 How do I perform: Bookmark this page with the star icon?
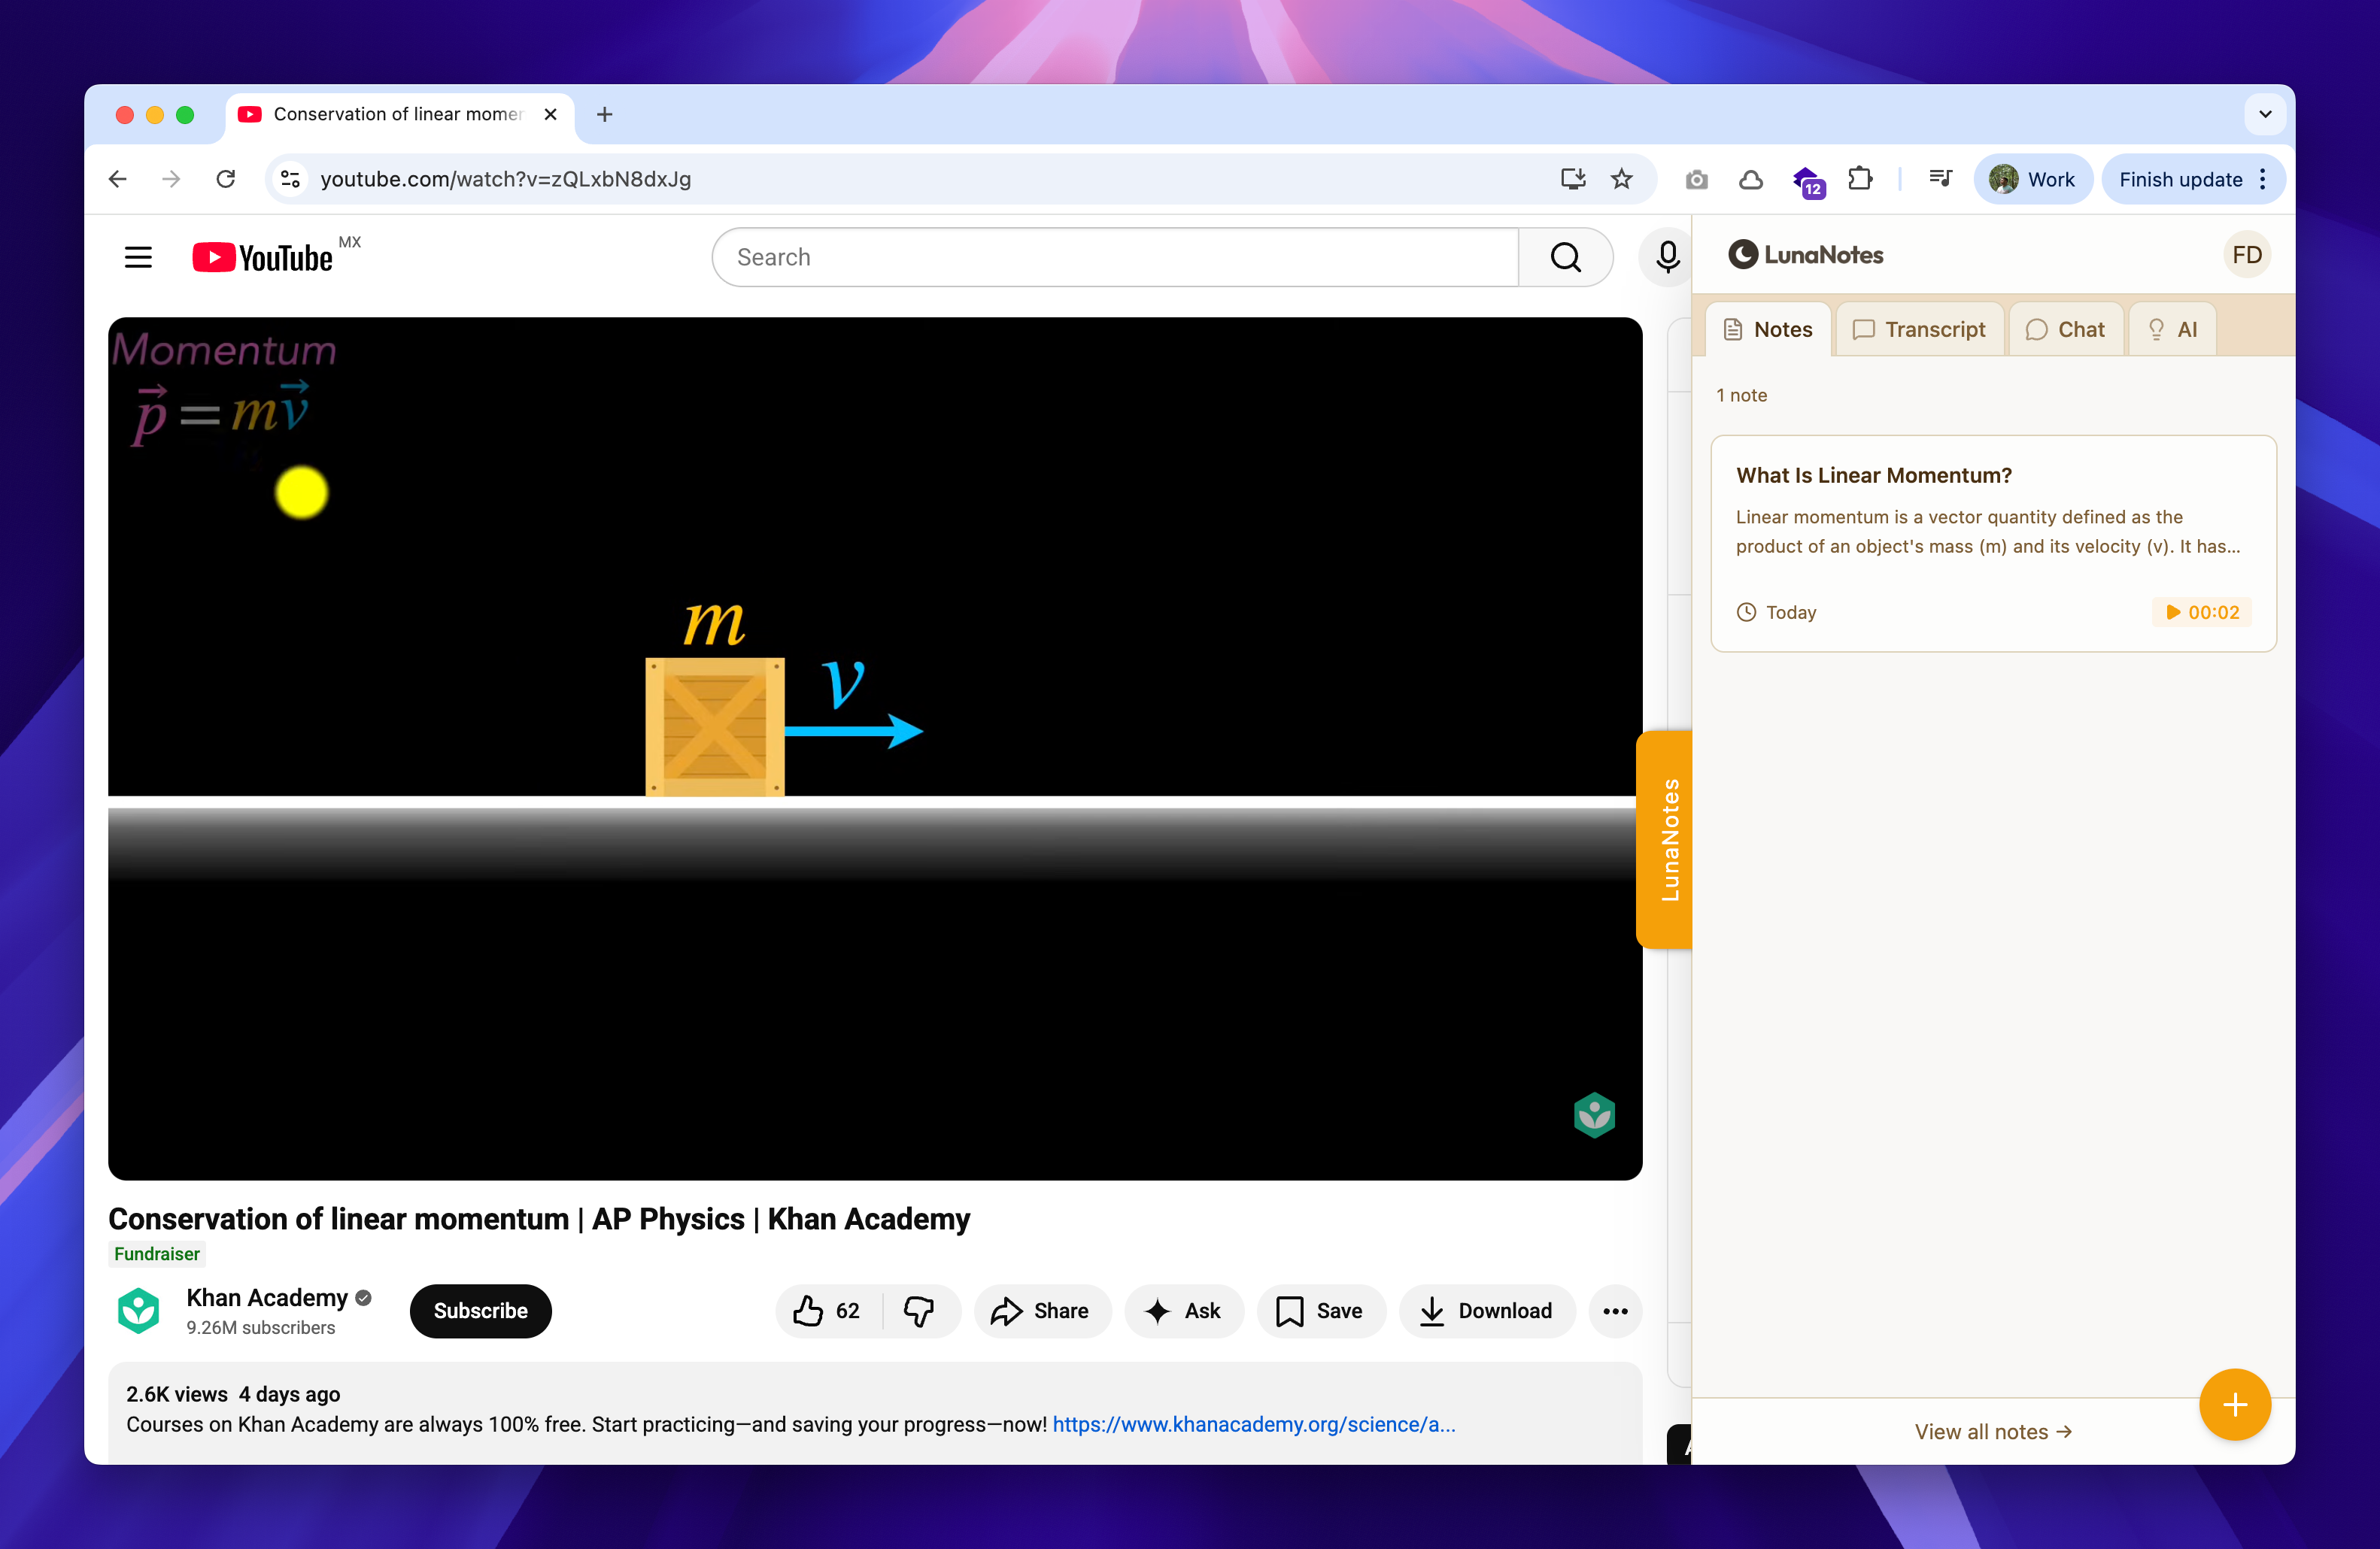coord(1622,180)
